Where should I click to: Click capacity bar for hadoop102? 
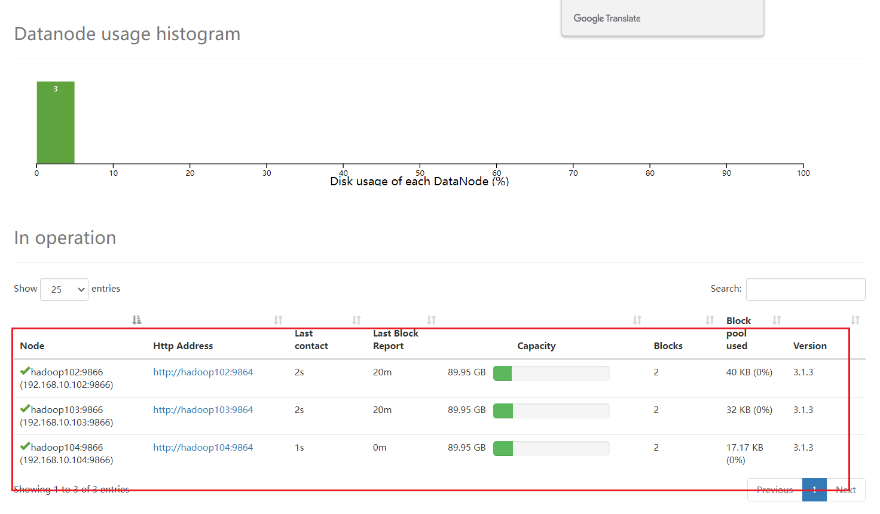tap(551, 373)
